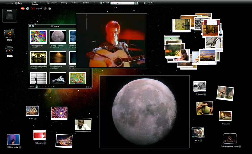The width and height of the screenshot is (252, 154).
Task: Open the Flickr source dropdown in search
Action: 113,3
